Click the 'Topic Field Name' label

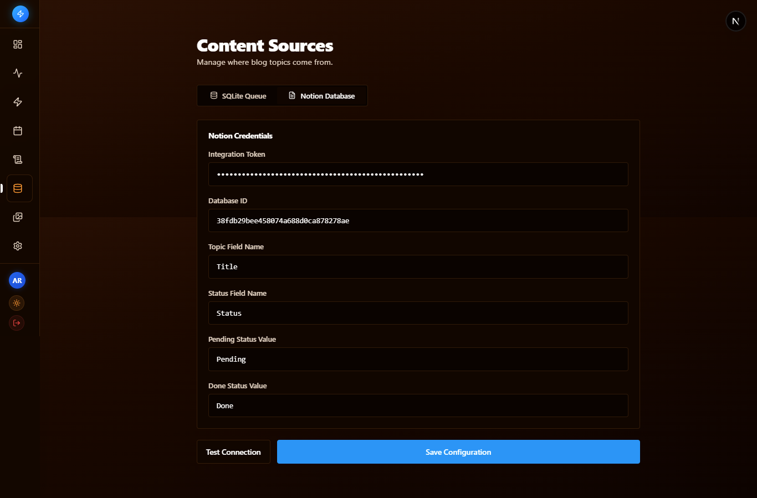(x=236, y=247)
